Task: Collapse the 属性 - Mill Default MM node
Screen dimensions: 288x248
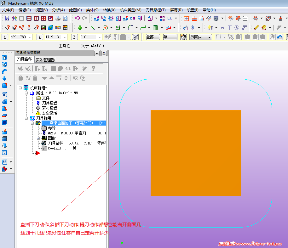Action: (x=26, y=93)
